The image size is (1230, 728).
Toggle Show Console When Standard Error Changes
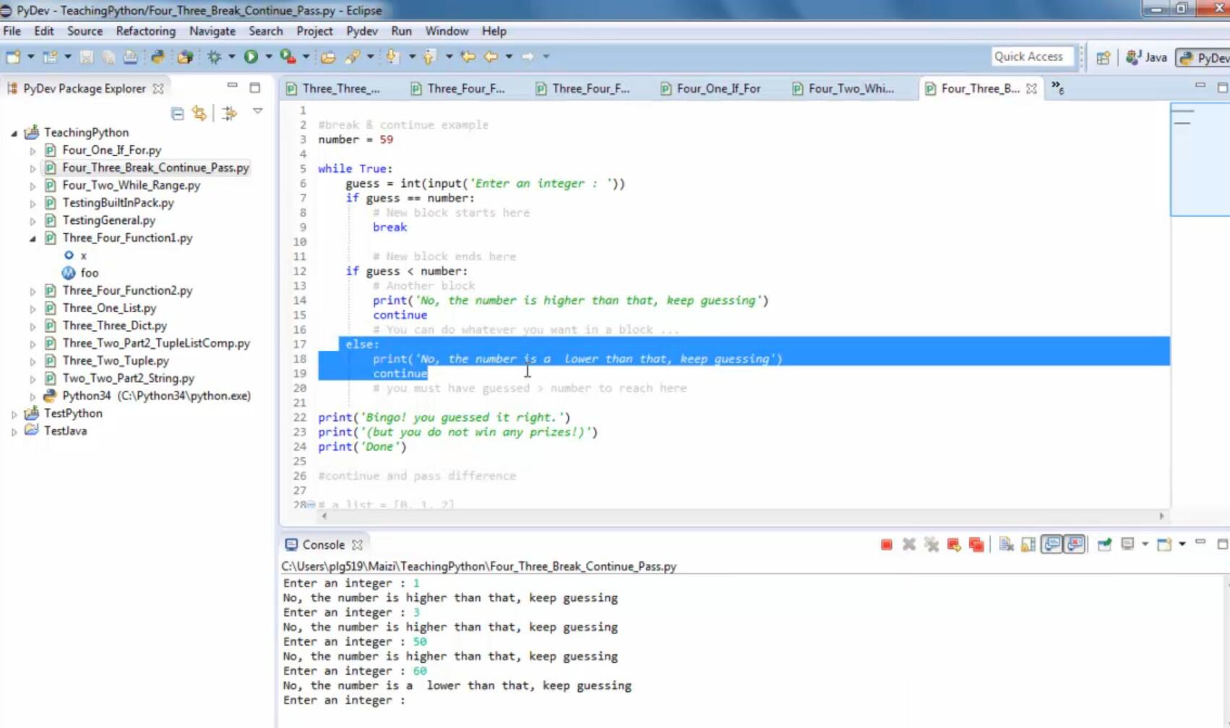point(1075,545)
